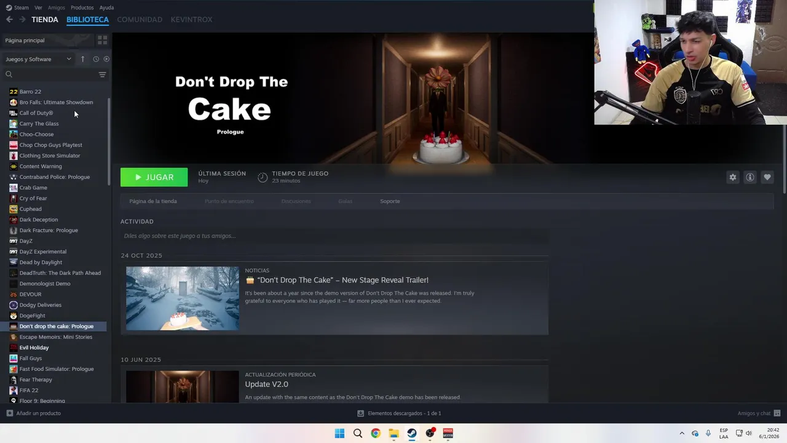Open Soporte link

(x=390, y=201)
